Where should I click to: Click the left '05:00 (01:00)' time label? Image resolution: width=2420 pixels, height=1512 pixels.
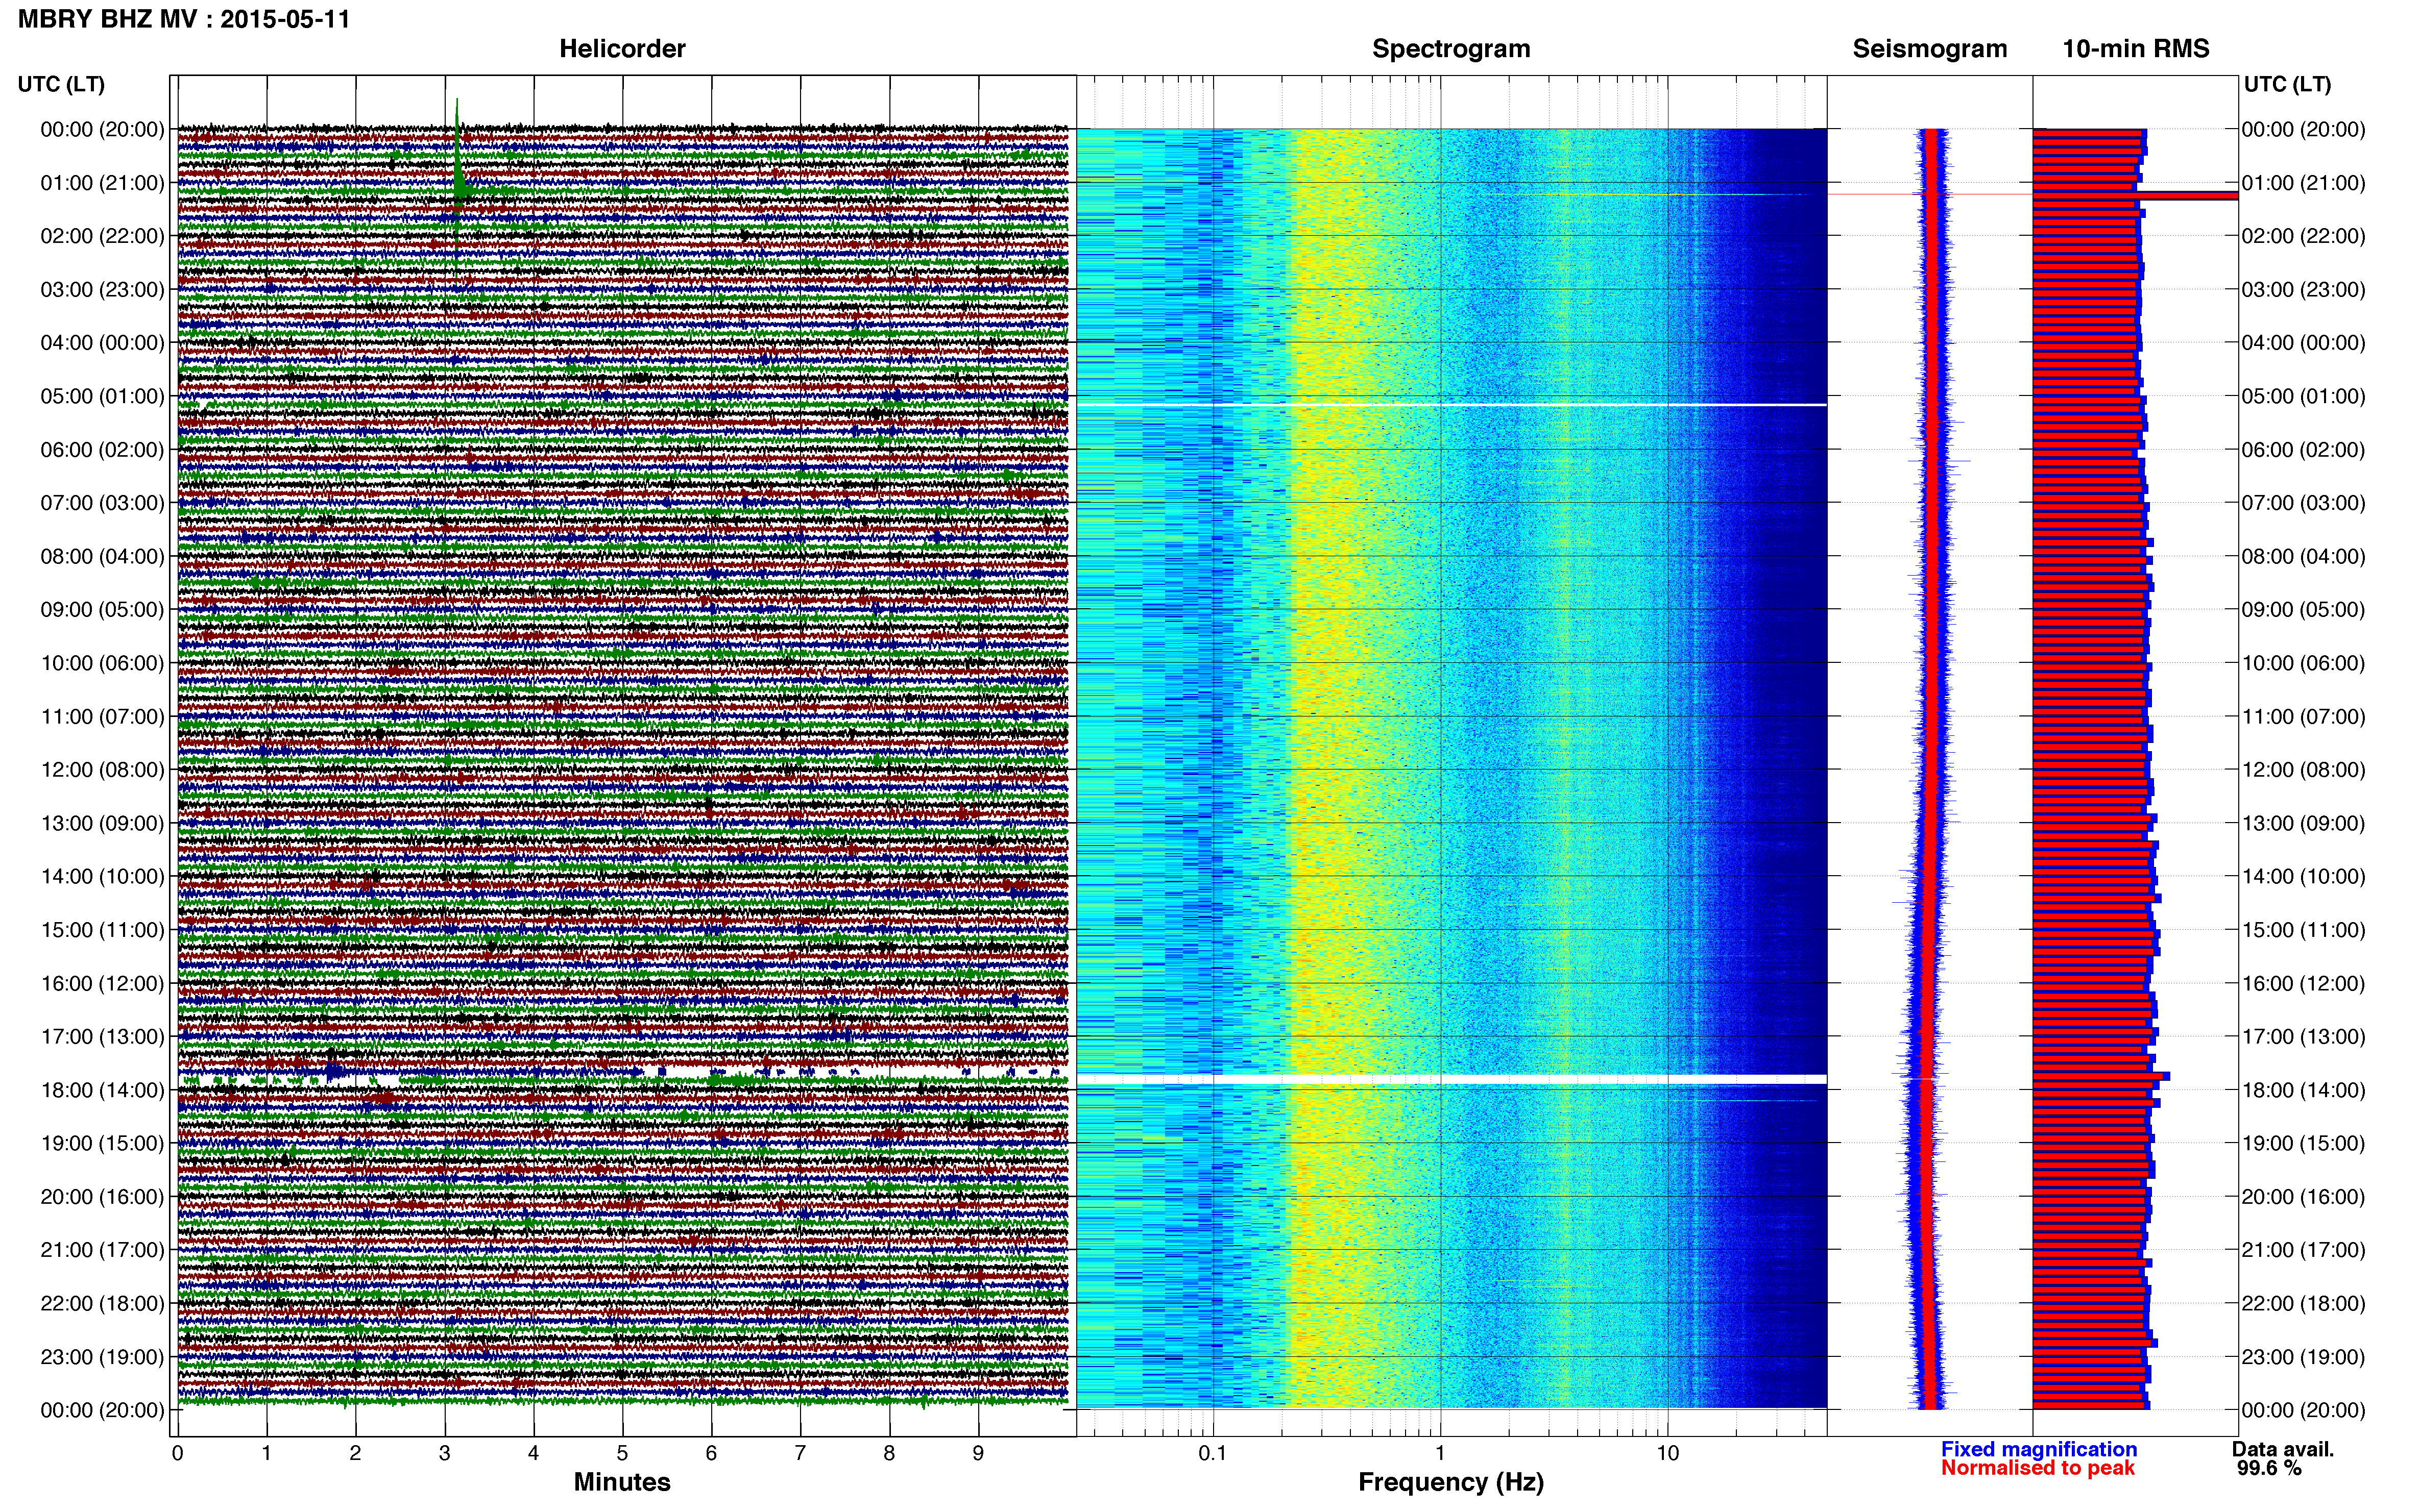102,396
